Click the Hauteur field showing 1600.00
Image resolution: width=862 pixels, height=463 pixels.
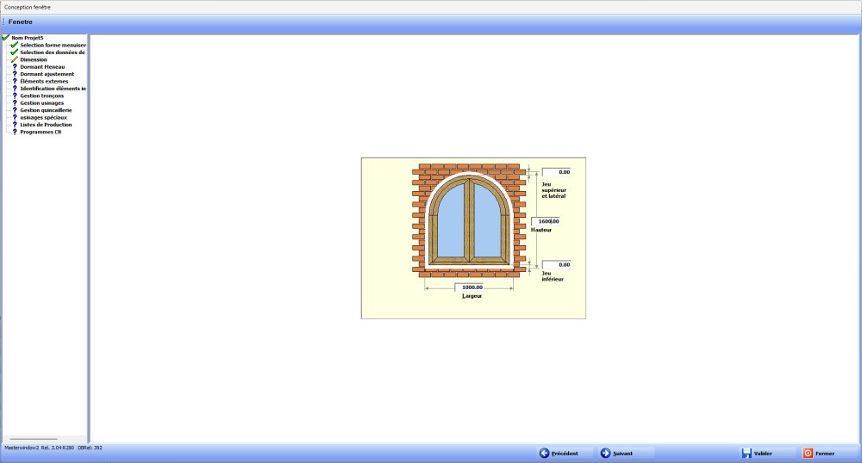(x=546, y=221)
